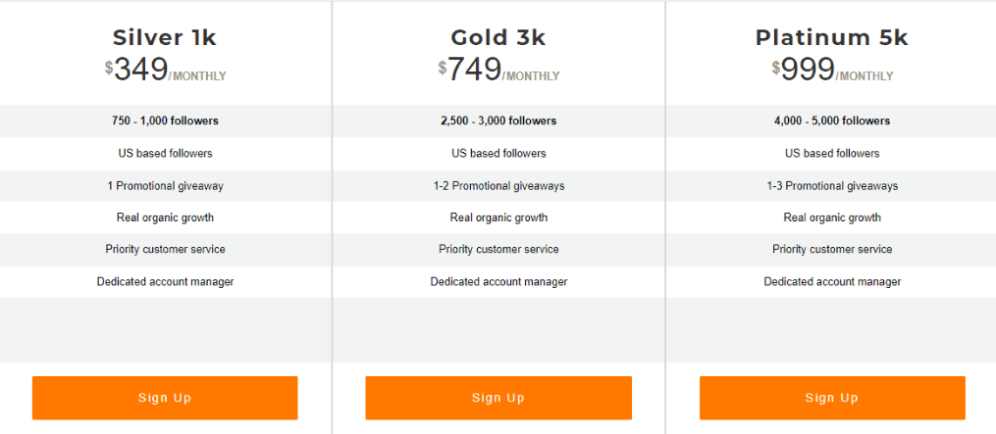Click Sign Up under Gold 3k plan
This screenshot has height=434, width=996.
tap(498, 398)
